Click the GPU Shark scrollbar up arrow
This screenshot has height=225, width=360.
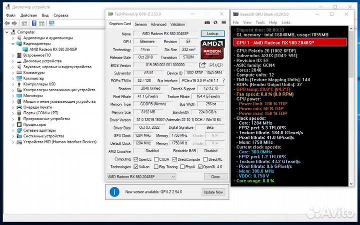(x=351, y=29)
